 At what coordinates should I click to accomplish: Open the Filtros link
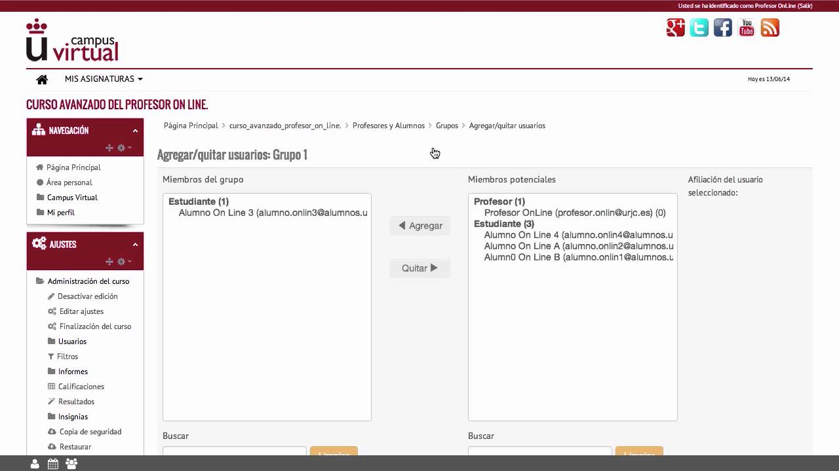pos(68,357)
